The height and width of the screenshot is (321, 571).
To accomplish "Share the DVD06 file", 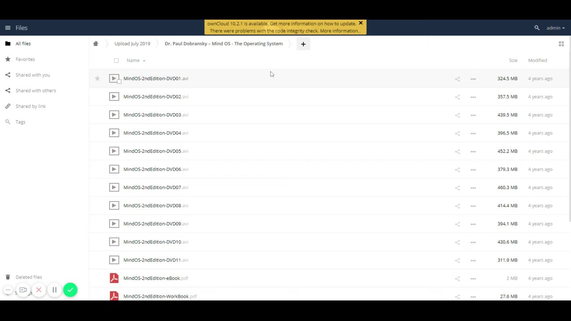I will coord(457,170).
